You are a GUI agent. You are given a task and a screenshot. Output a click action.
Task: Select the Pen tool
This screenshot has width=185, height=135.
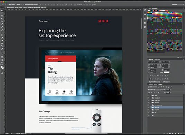click(x=2, y=49)
